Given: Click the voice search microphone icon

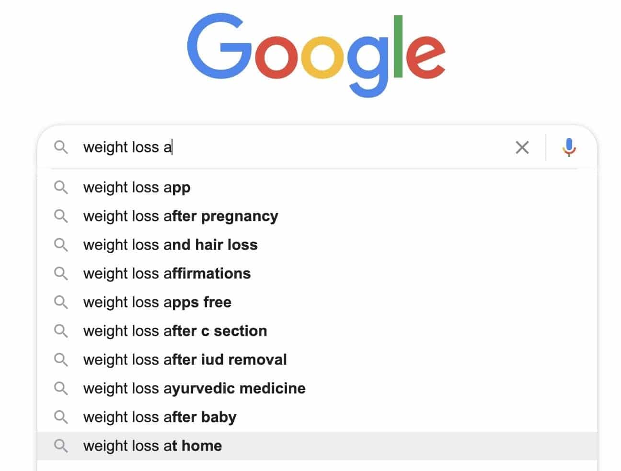Looking at the screenshot, I should [x=569, y=147].
